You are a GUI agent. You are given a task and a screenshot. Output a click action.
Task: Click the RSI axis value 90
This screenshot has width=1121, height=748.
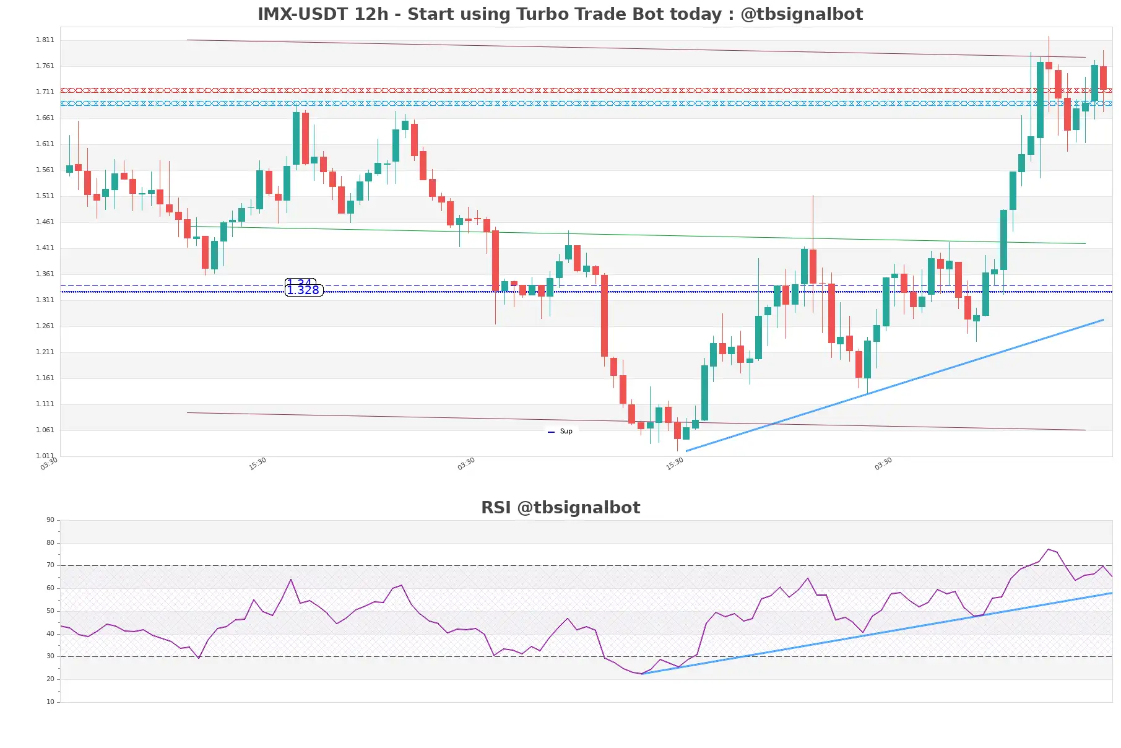pos(50,520)
